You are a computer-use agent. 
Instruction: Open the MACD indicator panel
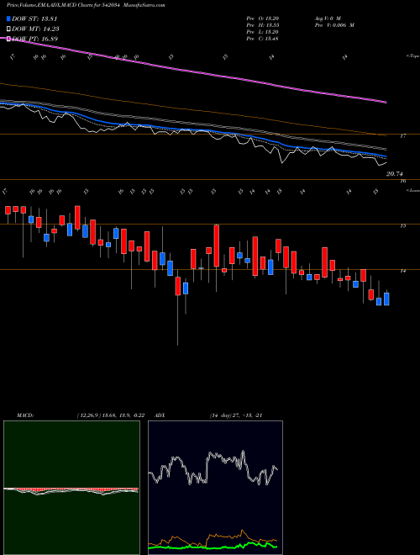pos(71,488)
